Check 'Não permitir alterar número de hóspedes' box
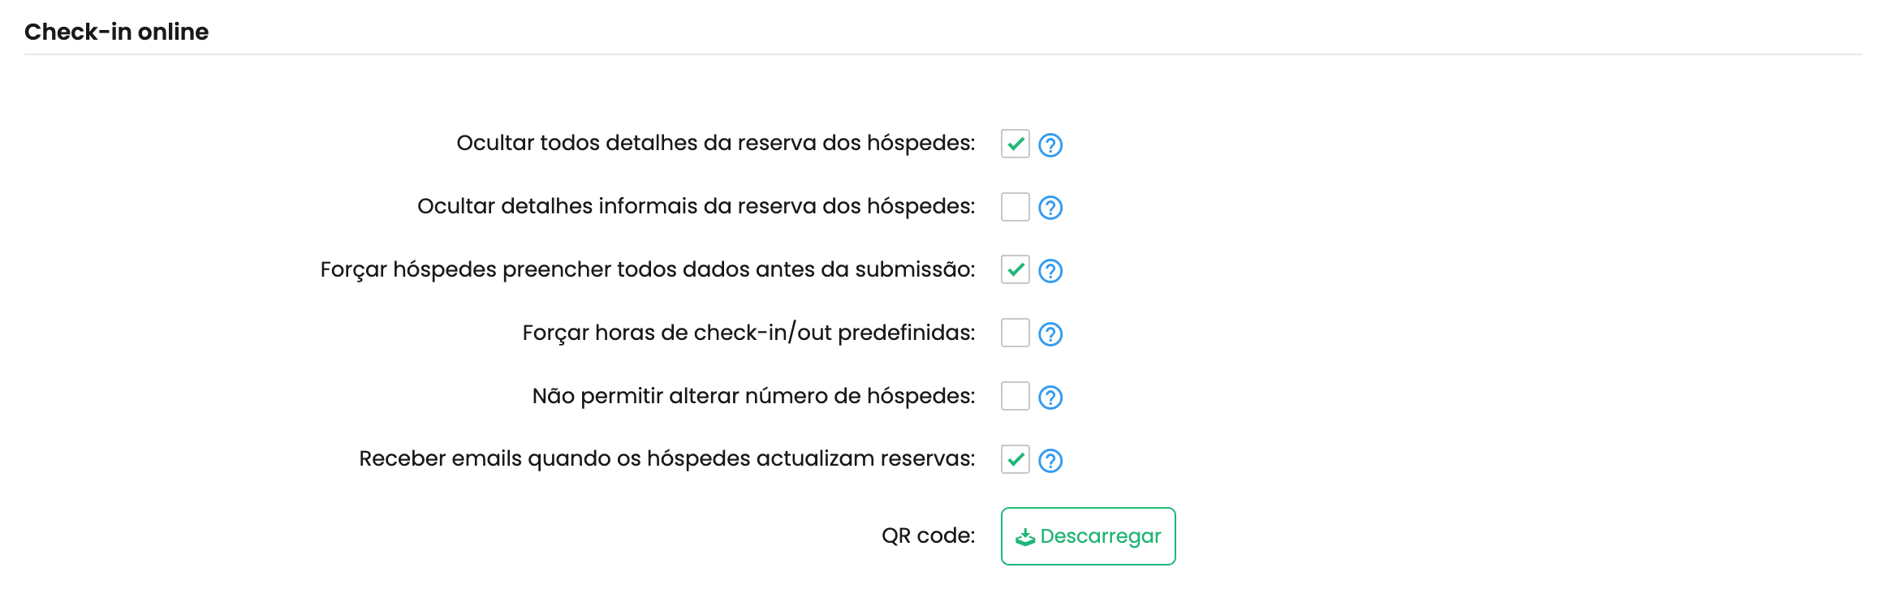 [1015, 396]
